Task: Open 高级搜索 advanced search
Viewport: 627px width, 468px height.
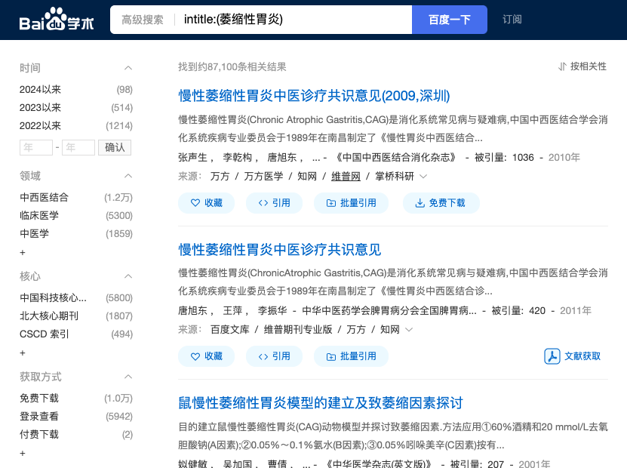Action: (143, 20)
